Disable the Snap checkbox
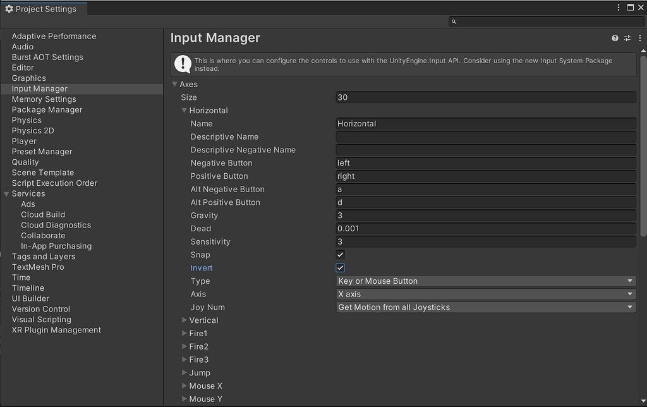Viewport: 647px width, 407px height. tap(340, 255)
